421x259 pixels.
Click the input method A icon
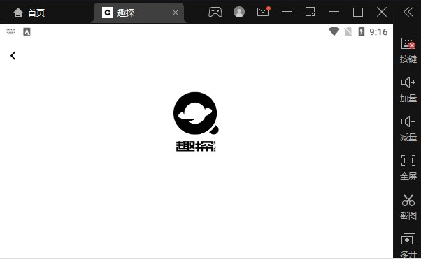point(27,31)
